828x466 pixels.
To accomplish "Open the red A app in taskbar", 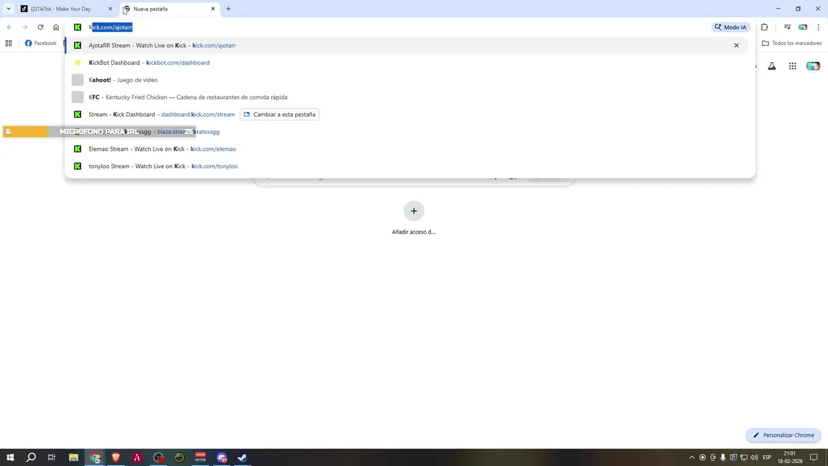I will click(137, 458).
